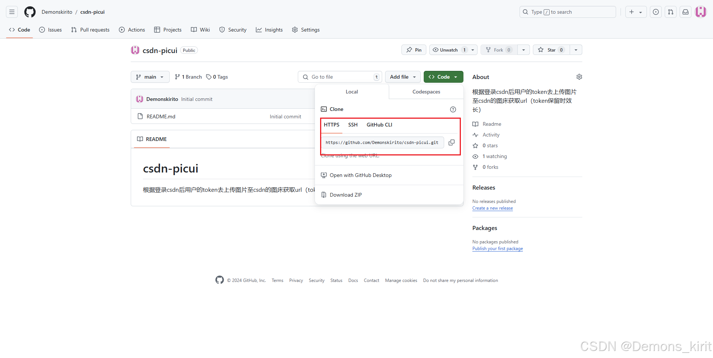Click the footer Manage cookies link
This screenshot has height=358, width=713.
point(401,280)
